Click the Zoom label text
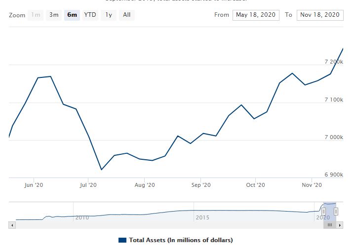 (17, 15)
